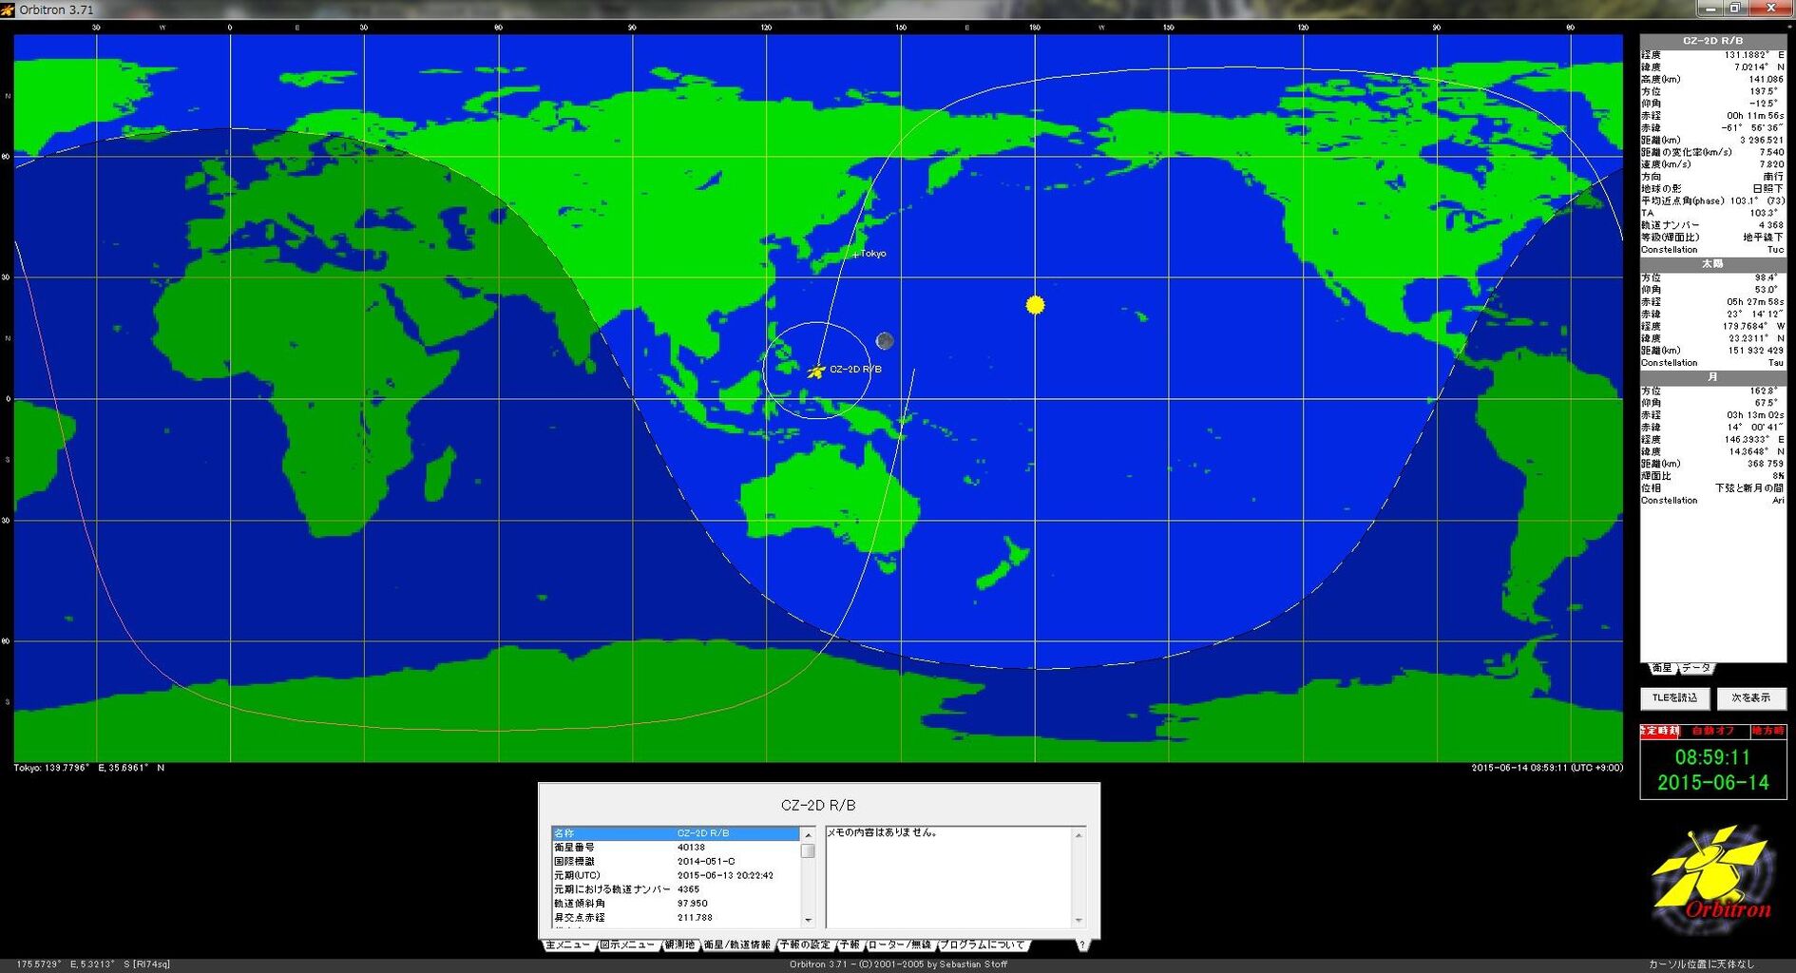
Task: Click the 次を表示 button
Action: point(1751,698)
